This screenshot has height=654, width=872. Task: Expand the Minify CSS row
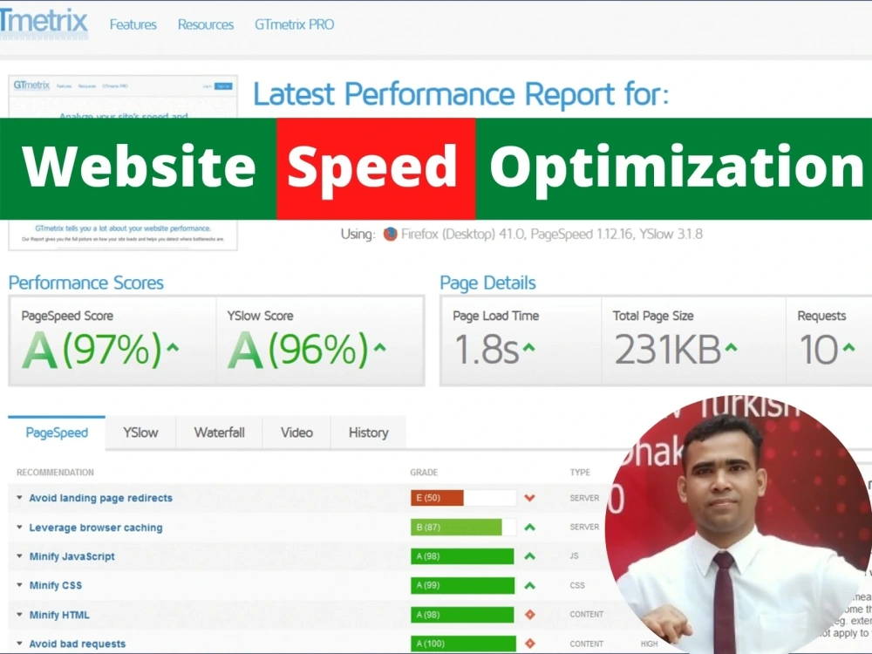[19, 585]
